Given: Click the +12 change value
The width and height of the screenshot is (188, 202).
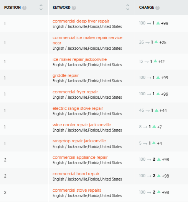Looking at the screenshot, I should click(x=162, y=62).
